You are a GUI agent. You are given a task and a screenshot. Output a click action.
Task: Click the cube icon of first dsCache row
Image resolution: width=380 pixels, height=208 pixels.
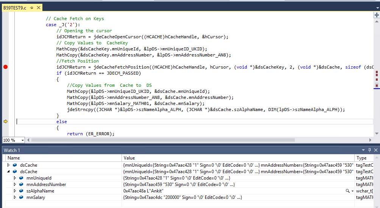pyautogui.click(x=15, y=165)
